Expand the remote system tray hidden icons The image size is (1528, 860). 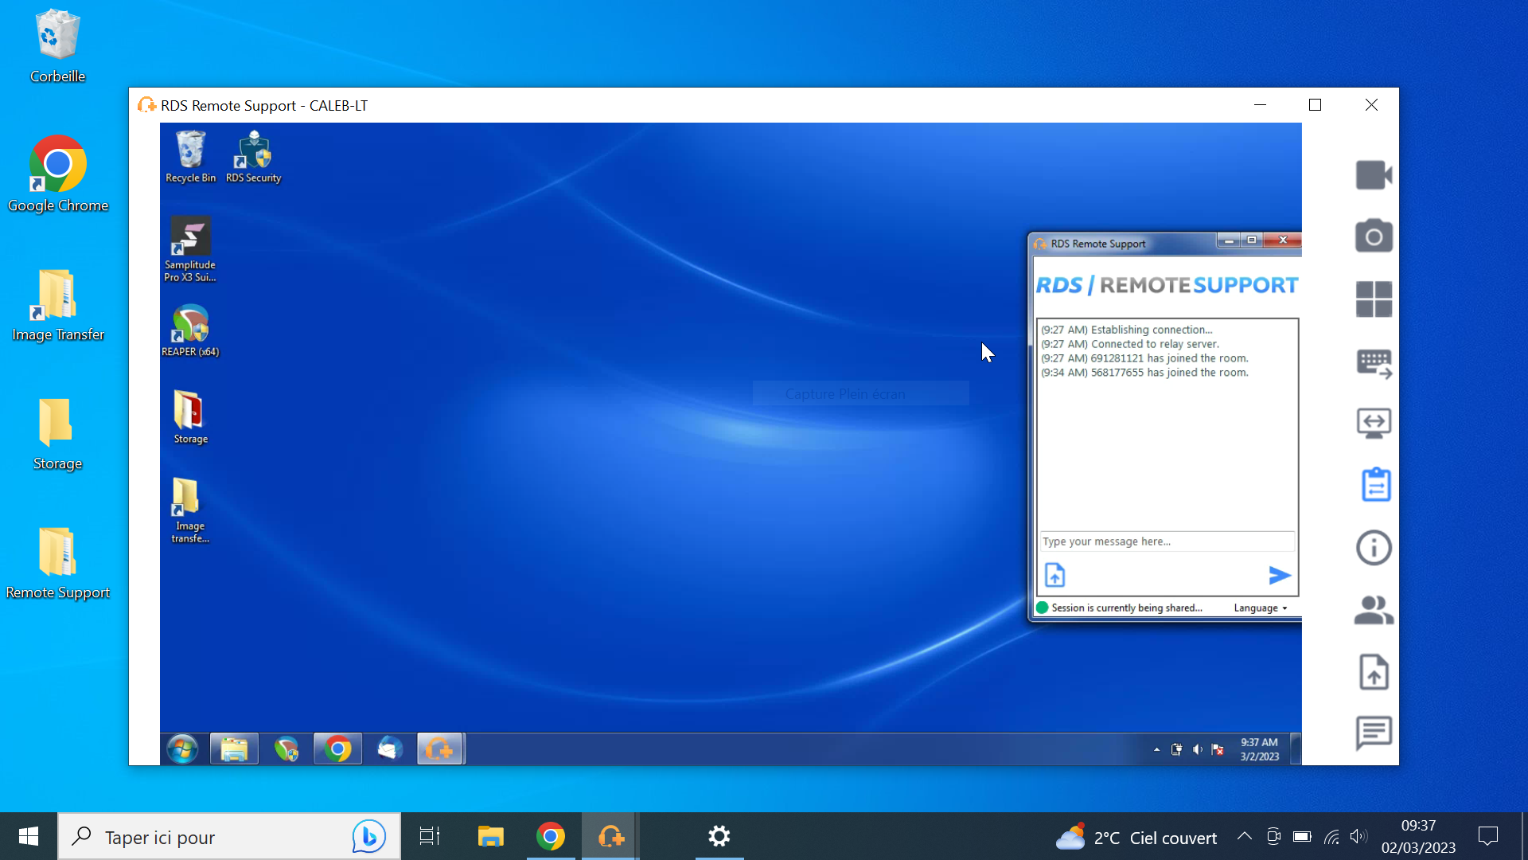(x=1156, y=749)
